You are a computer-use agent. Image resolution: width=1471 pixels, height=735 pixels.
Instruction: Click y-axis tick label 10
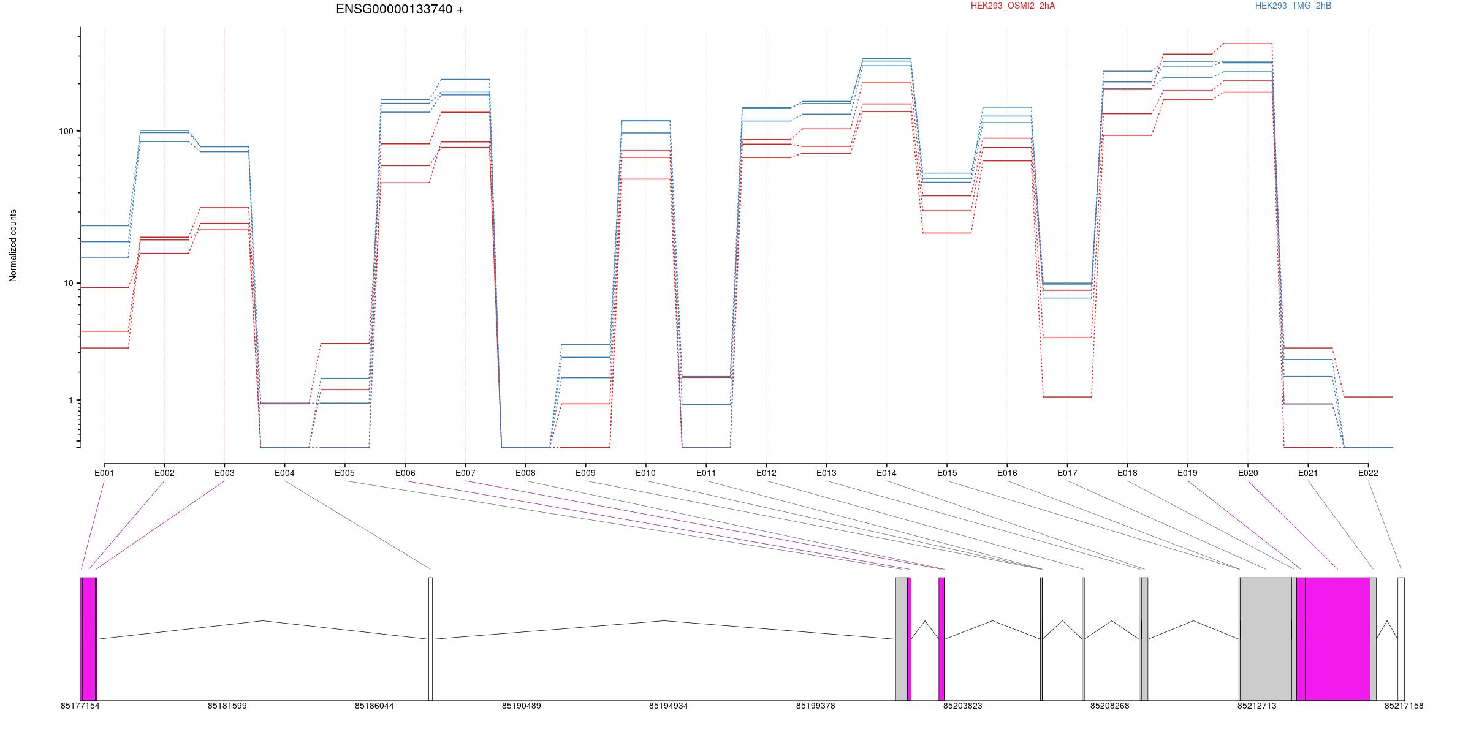tap(68, 283)
